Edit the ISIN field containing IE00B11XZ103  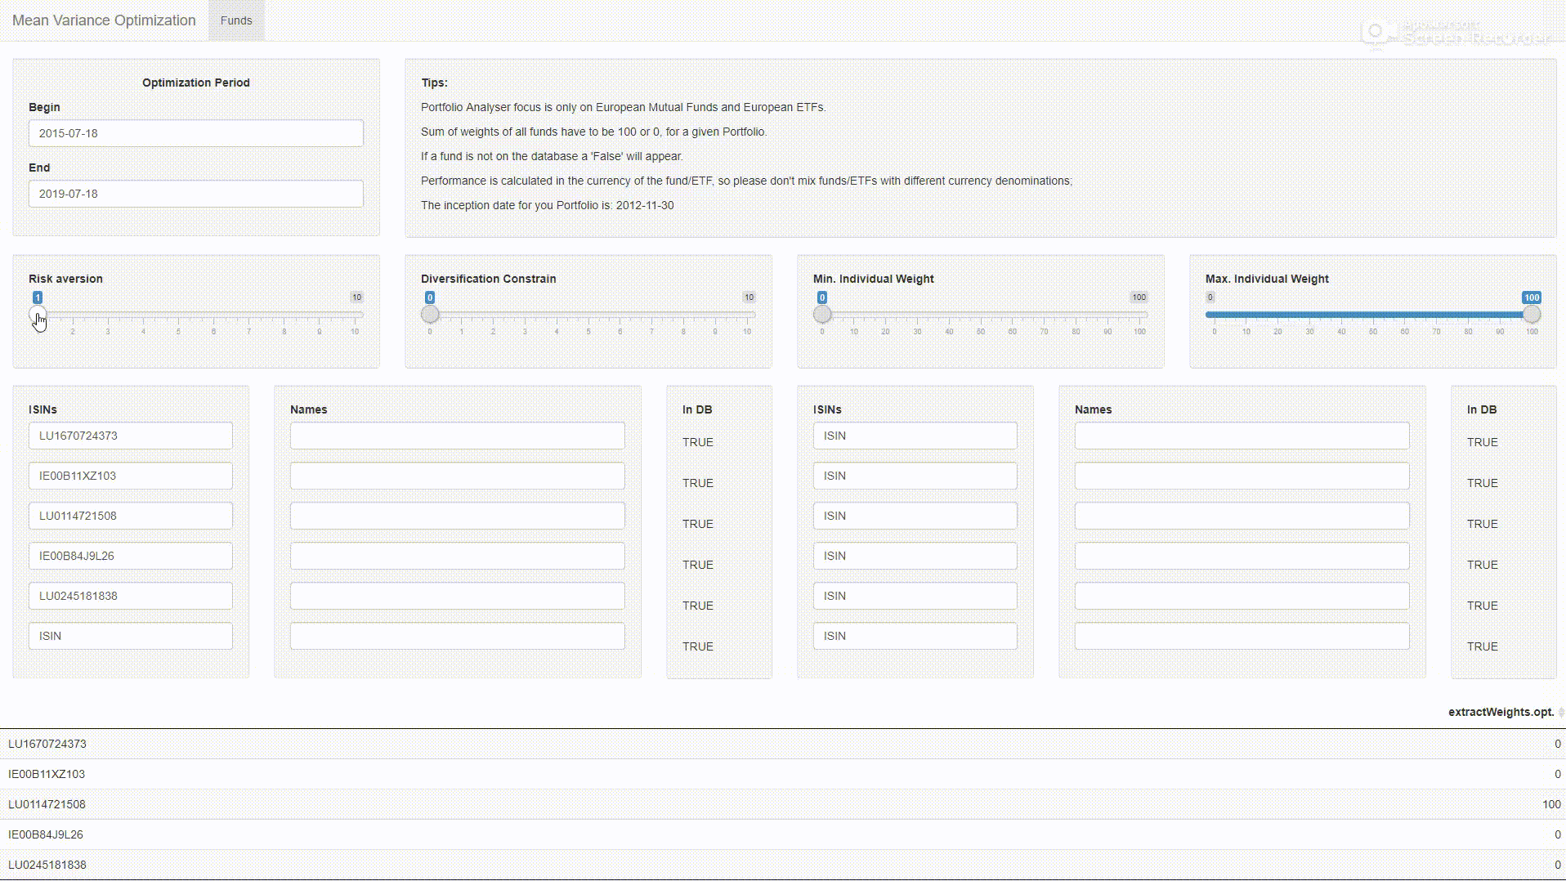click(x=131, y=476)
